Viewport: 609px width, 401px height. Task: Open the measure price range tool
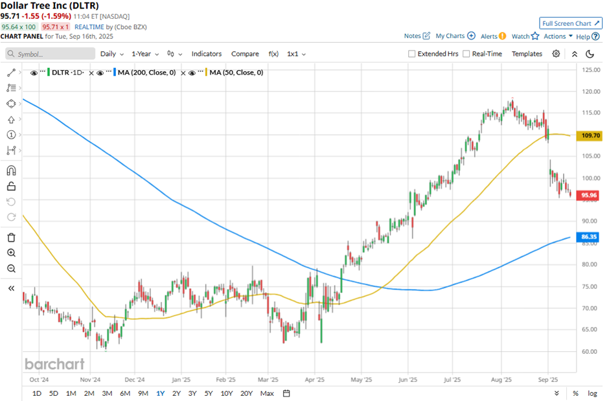(x=11, y=150)
